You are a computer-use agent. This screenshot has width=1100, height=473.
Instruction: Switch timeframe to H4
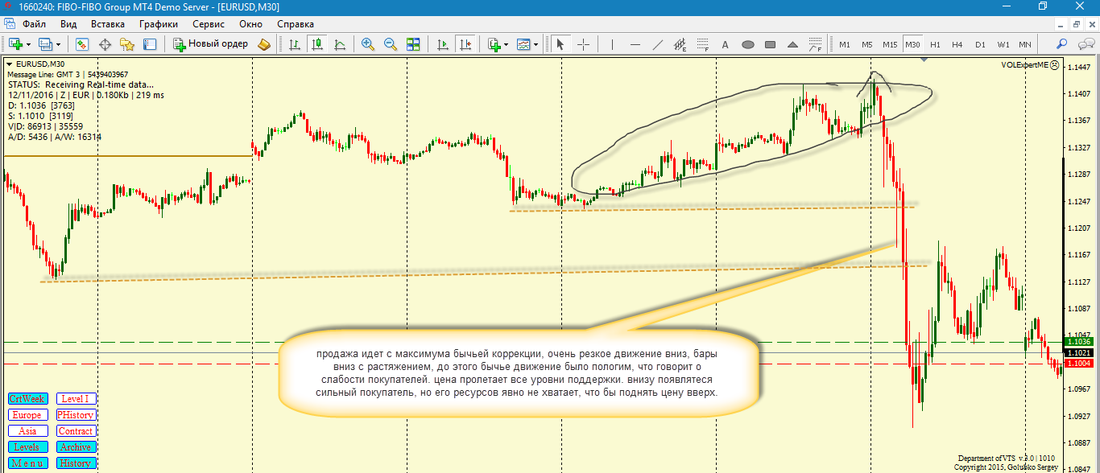[x=957, y=44]
